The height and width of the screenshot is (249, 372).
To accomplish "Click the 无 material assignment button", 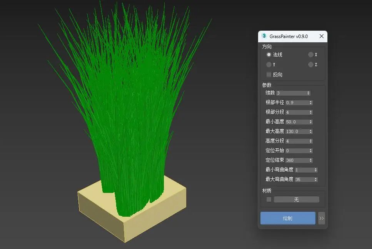I will tap(297, 199).
